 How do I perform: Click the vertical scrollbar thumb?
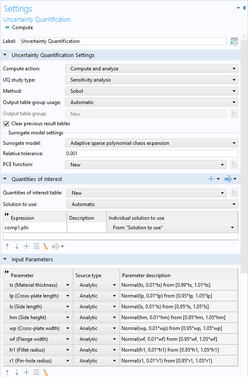click(244, 156)
